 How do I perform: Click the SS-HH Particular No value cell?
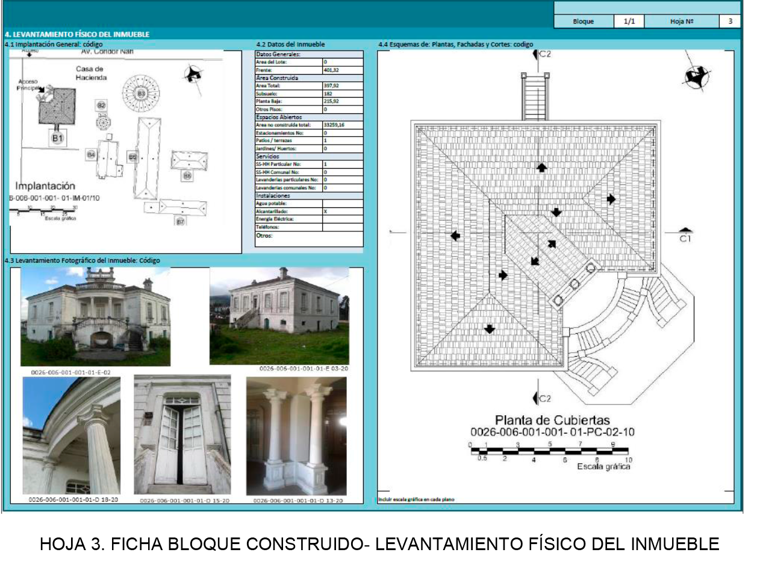pos(343,164)
